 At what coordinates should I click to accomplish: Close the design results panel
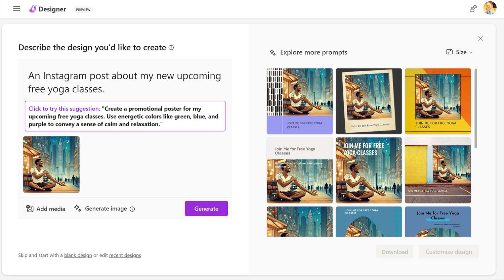[480, 39]
